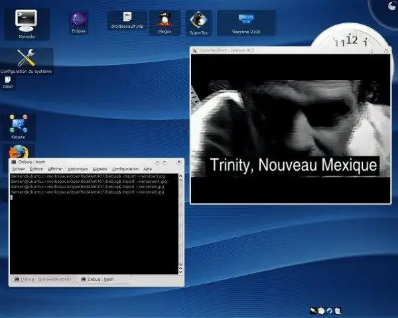Open the Aide menu in Konsole
This screenshot has height=318, width=398.
147,169
